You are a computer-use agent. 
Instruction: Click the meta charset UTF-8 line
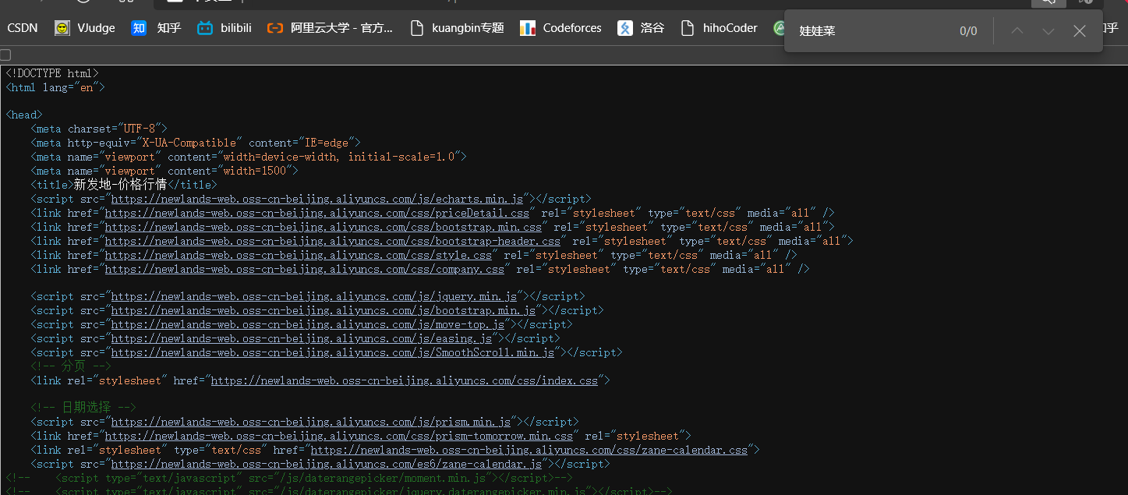pos(99,129)
